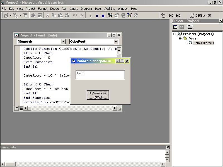Click the Start run triangle icon
223x167 pixels.
pos(91,16)
